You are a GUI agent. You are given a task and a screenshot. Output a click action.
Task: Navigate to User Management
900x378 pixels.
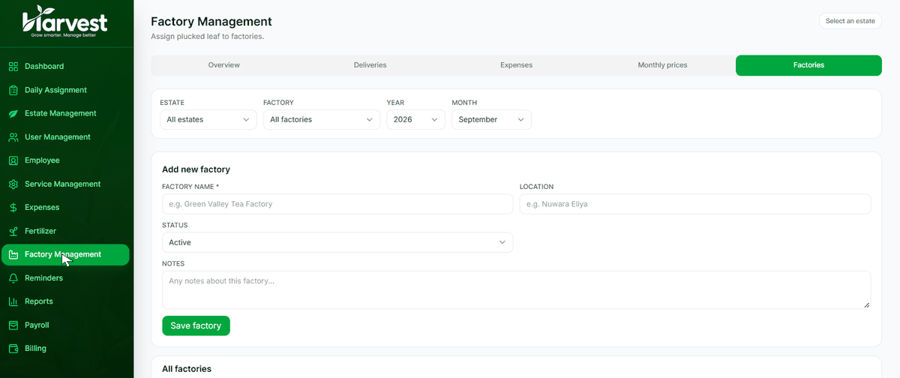click(x=65, y=137)
